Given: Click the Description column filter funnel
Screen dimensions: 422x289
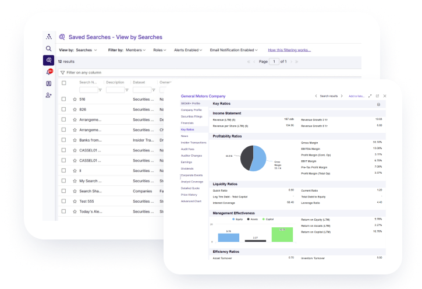Looking at the screenshot, I should point(127,90).
